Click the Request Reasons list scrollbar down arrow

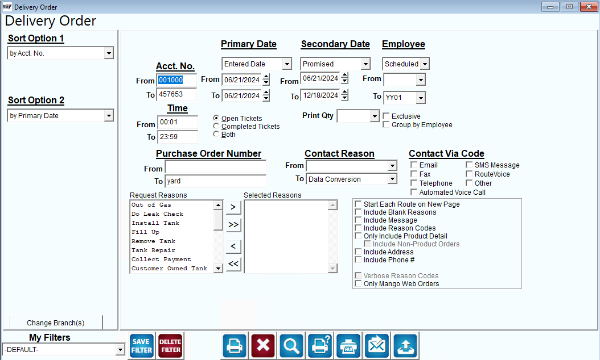click(218, 269)
